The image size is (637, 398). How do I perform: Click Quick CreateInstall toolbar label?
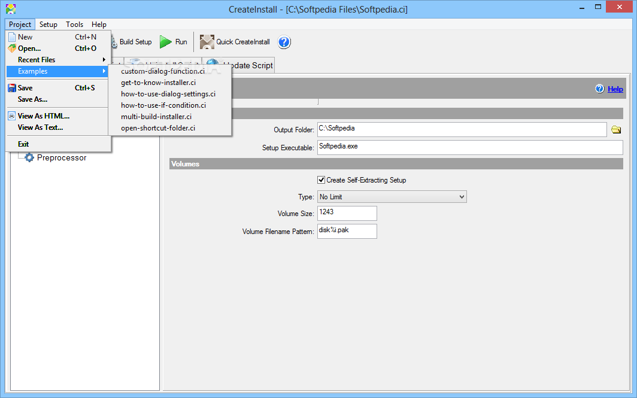243,42
